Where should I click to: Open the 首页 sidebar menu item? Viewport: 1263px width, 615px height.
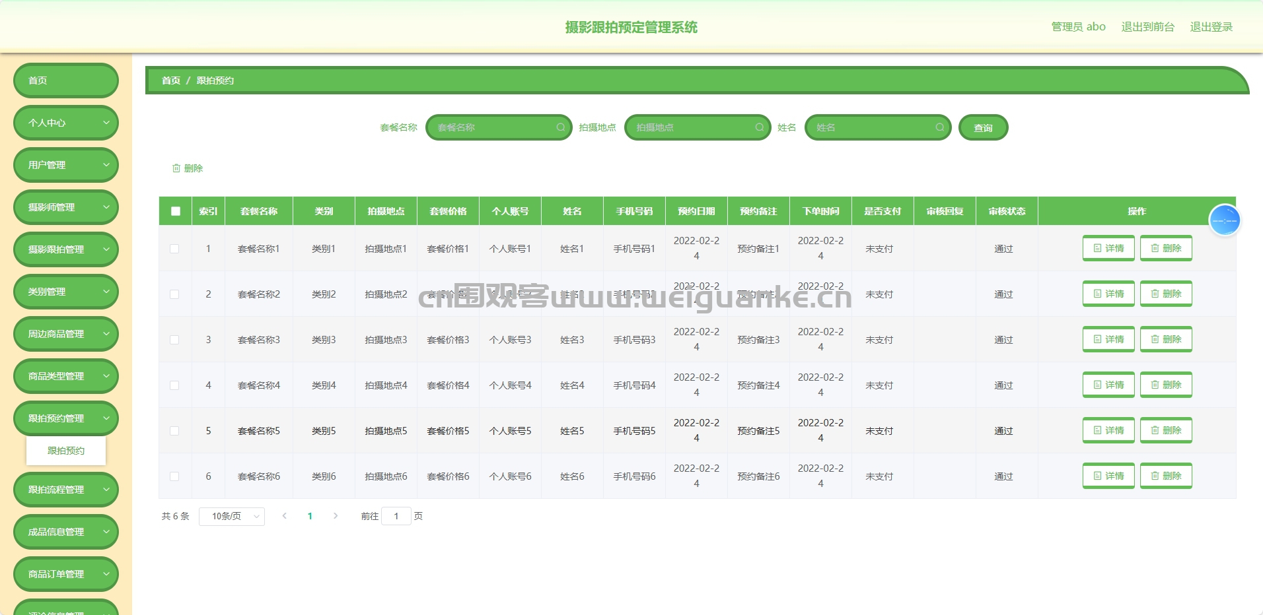[x=66, y=81]
